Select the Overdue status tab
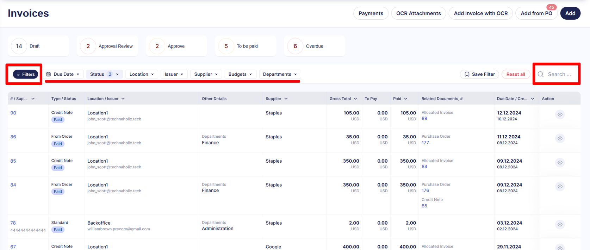The height and width of the screenshot is (250, 590). 314,46
